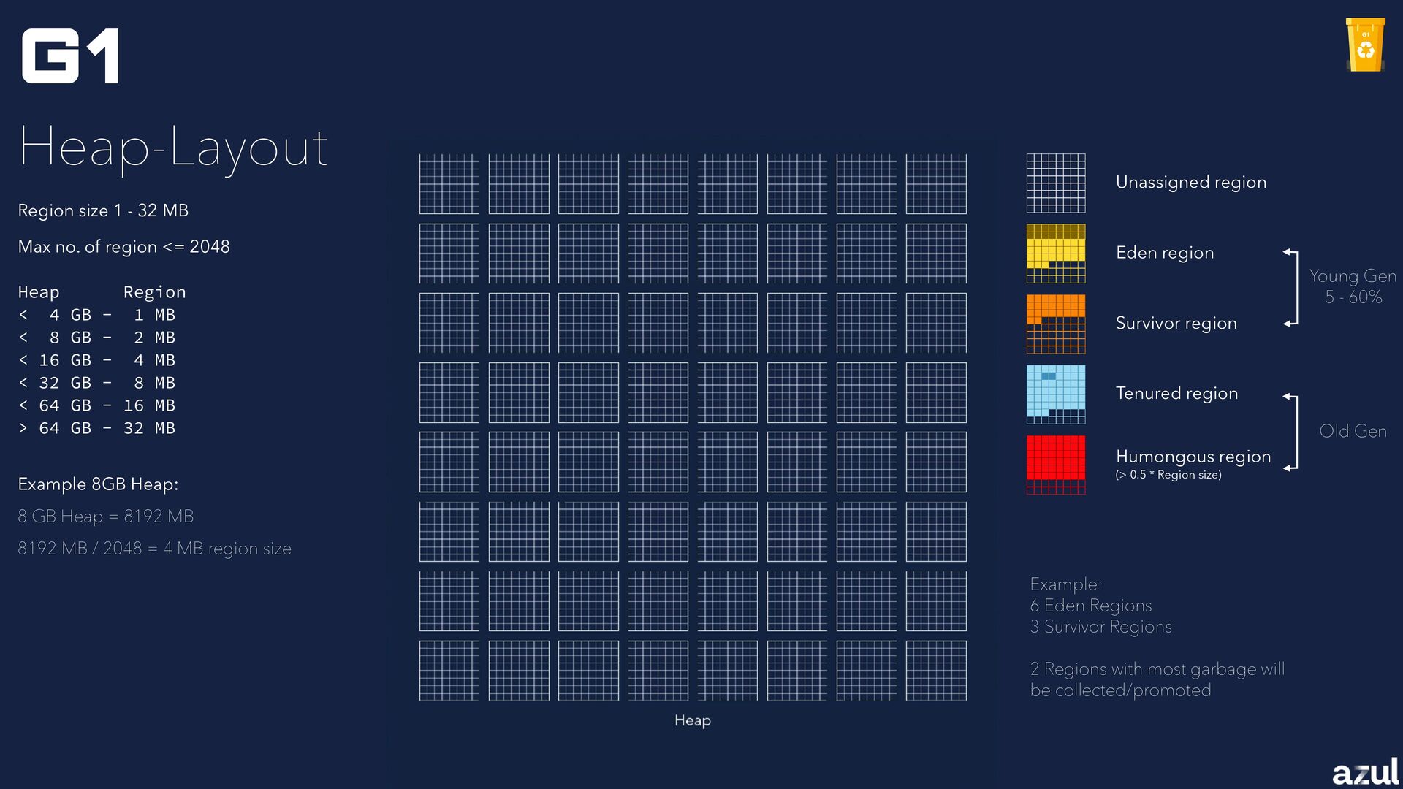Click the Heap-Layout title

pos(173,148)
